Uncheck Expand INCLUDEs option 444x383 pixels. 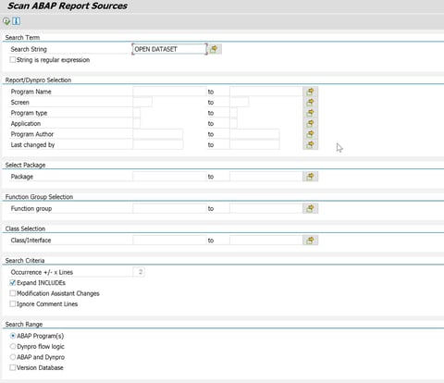tap(13, 283)
